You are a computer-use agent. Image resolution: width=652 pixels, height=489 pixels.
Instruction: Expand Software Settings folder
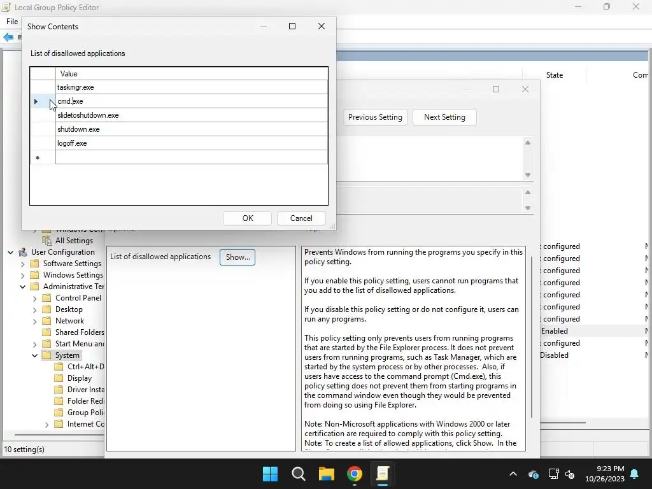[23, 264]
